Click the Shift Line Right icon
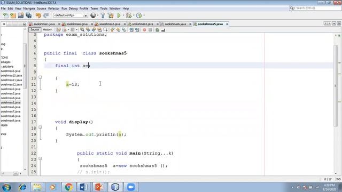The width and height of the screenshot is (342, 192). pos(137,30)
